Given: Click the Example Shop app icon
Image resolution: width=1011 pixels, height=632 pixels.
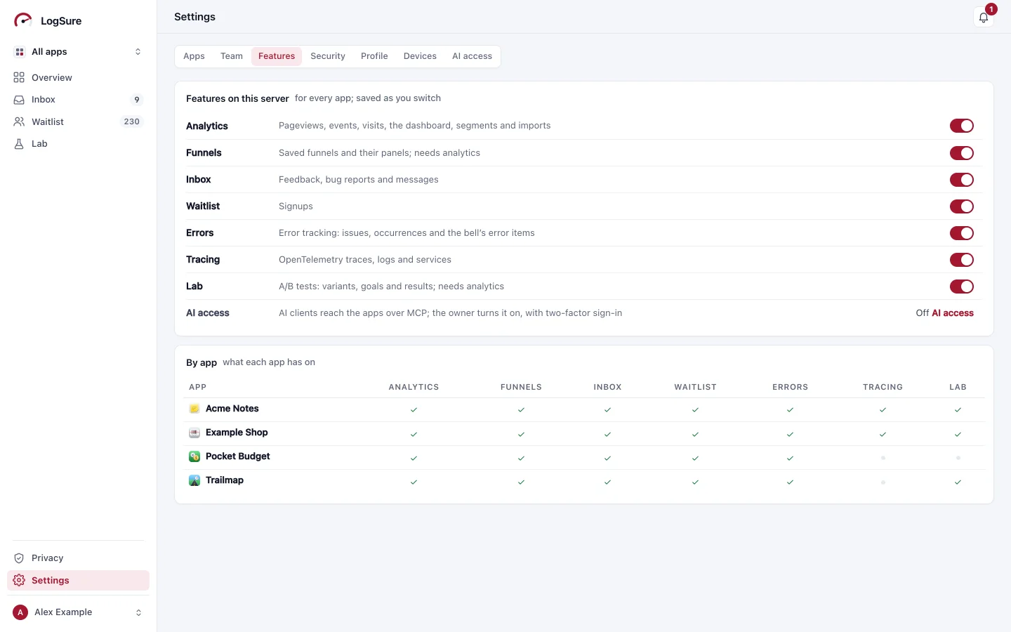Looking at the screenshot, I should pyautogui.click(x=194, y=433).
